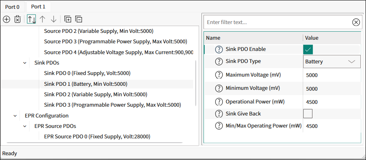Viewport: 366px width, 160px height.
Task: Select Sink PDO 0 Fixed Supply
Action: (87, 73)
